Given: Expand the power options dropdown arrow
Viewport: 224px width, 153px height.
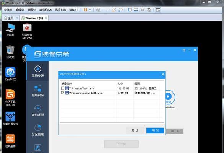Looking at the screenshot, I should 90,10.
